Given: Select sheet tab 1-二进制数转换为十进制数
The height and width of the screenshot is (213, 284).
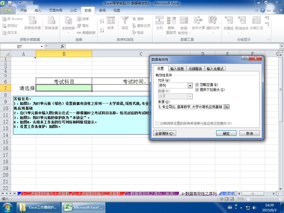Looking at the screenshot, I should [46, 194].
